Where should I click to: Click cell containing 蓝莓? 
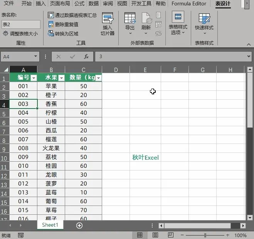coord(51,192)
